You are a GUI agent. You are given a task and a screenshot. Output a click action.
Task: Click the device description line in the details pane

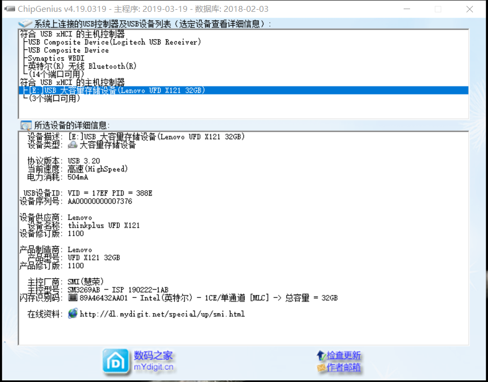coord(156,136)
